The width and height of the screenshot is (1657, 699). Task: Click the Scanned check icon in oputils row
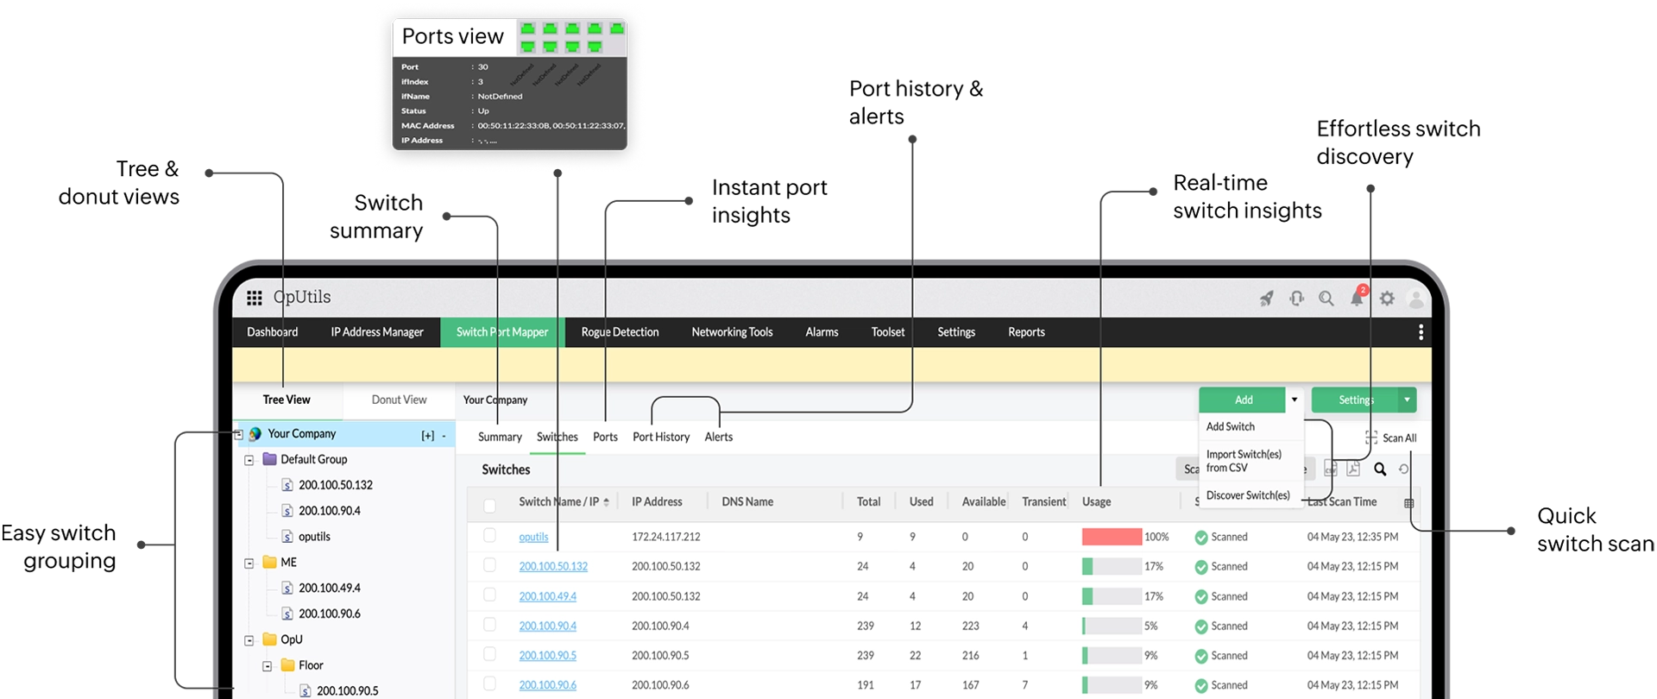coord(1201,538)
